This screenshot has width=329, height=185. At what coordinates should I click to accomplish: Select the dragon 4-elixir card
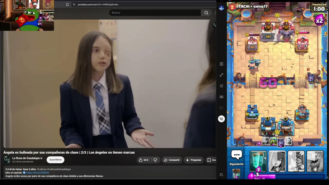(x=315, y=161)
